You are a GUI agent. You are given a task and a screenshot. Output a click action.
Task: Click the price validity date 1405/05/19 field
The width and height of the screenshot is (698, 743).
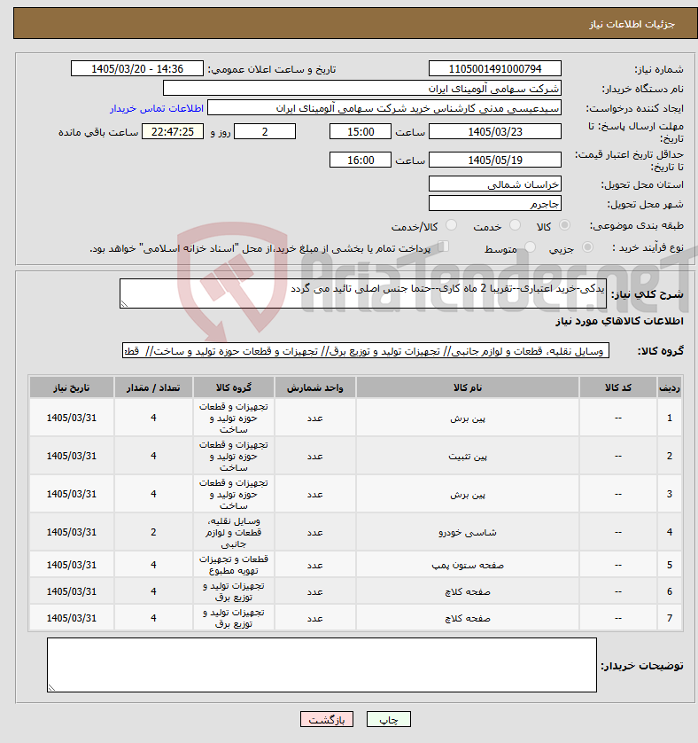495,160
